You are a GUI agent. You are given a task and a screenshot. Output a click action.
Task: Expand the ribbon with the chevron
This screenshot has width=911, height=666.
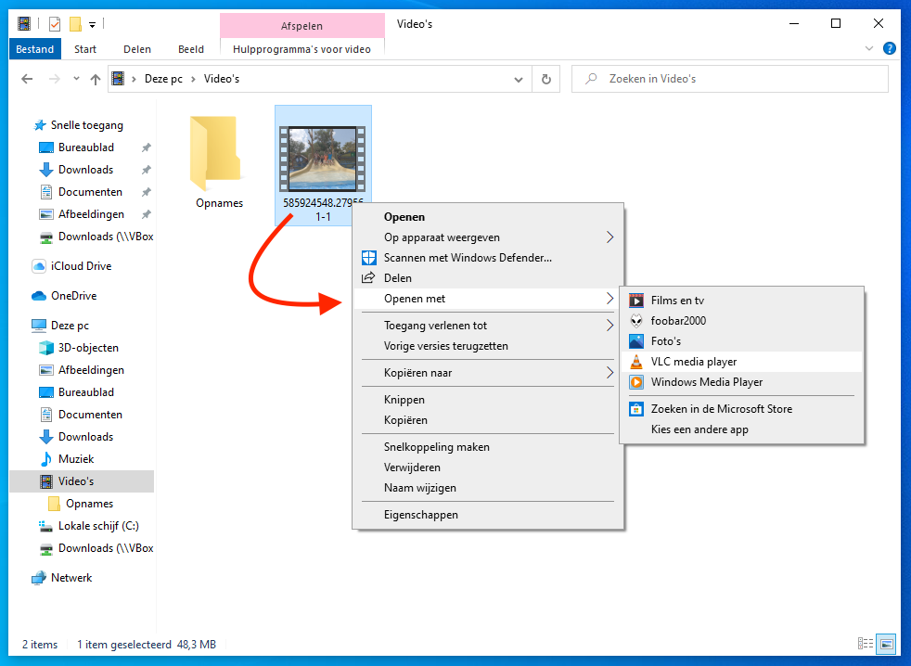click(x=869, y=49)
